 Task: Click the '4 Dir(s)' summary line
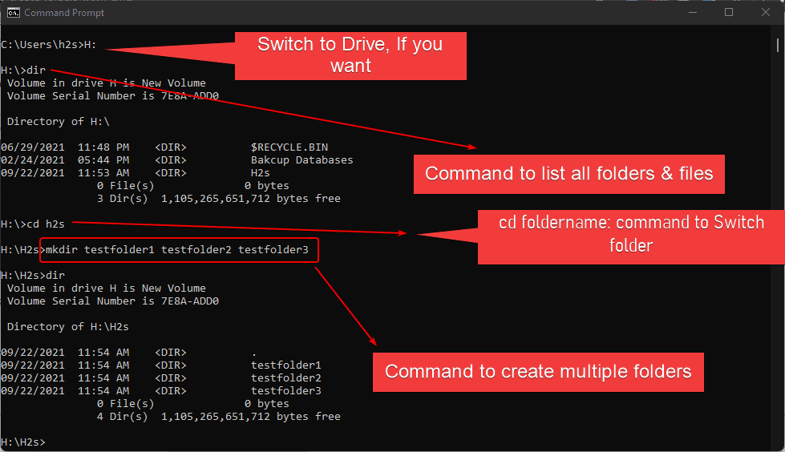(219, 417)
